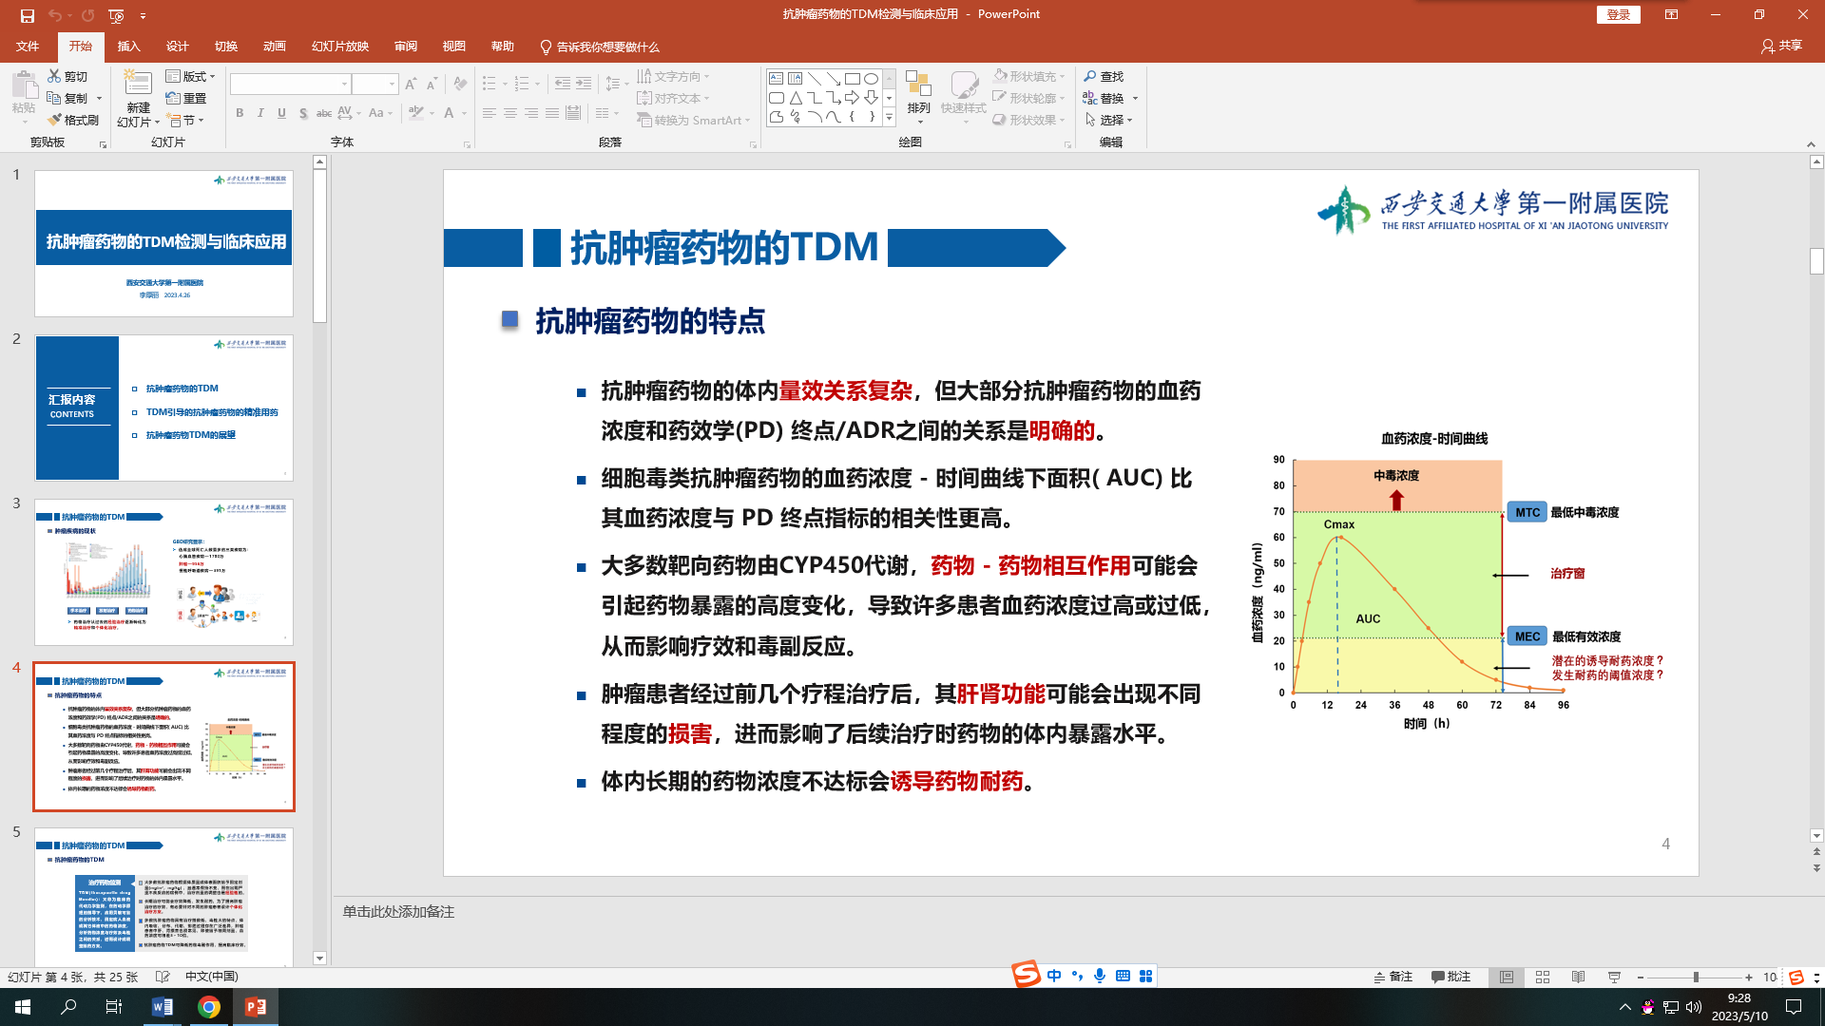The height and width of the screenshot is (1026, 1825).
Task: Open the Insert (插入) ribbon tab
Action: (128, 47)
